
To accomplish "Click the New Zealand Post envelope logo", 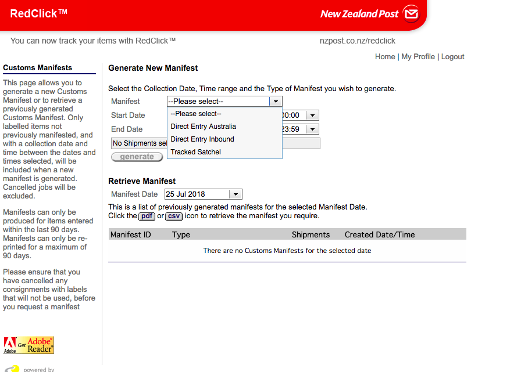I will 411,14.
